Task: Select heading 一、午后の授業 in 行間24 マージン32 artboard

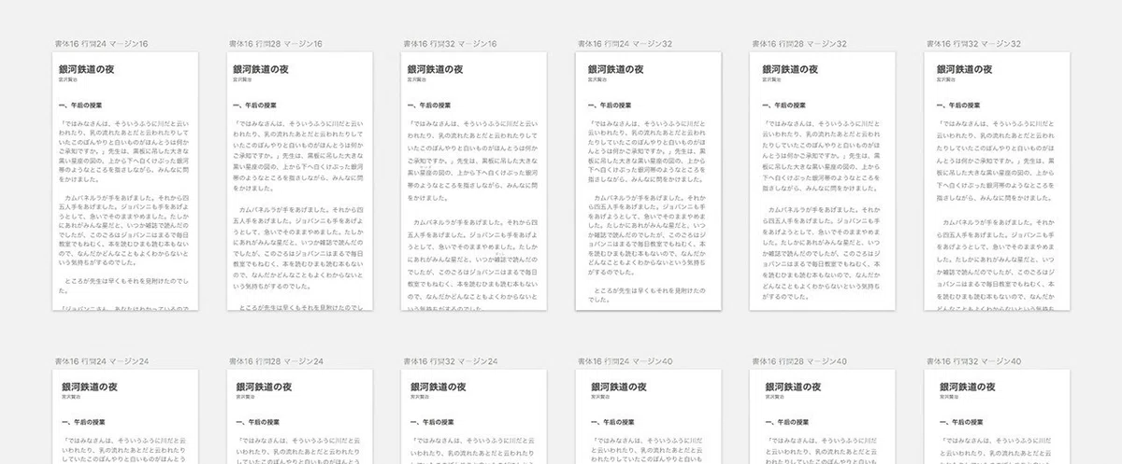Action: (x=611, y=105)
